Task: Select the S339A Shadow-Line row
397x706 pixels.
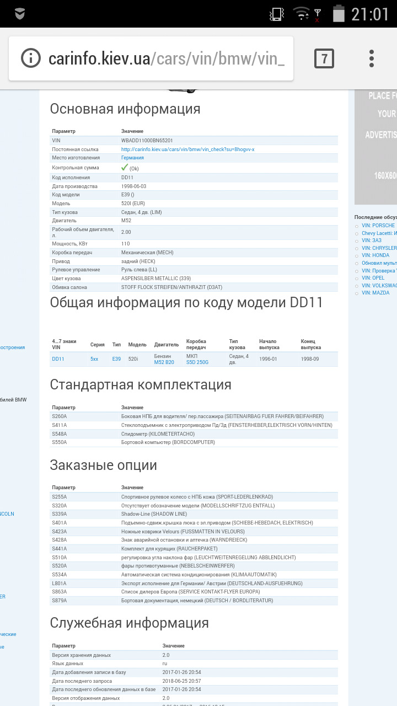Action: tap(194, 514)
